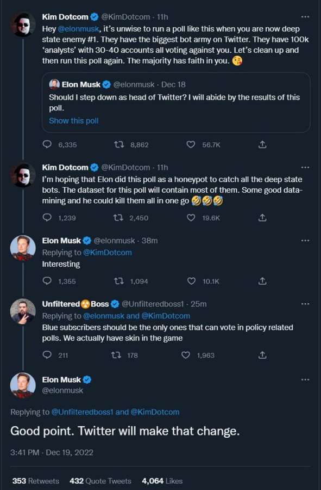Open more options on Elon's main tweet
This screenshot has width=321, height=490.
[305, 379]
